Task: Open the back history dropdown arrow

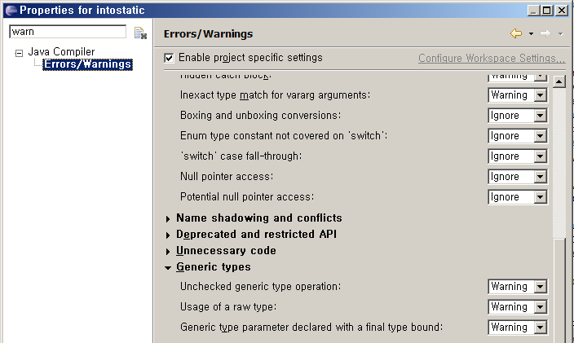Action: (531, 34)
